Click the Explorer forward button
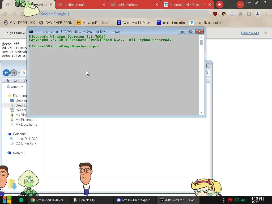This screenshot has width=272, height=204. coord(14,73)
